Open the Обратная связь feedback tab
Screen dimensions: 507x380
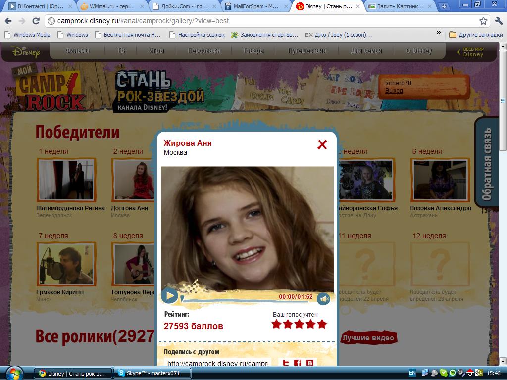point(486,163)
